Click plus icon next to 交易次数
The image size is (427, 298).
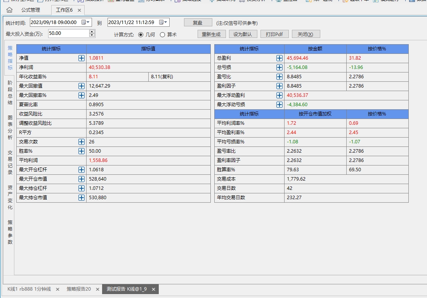(82, 142)
